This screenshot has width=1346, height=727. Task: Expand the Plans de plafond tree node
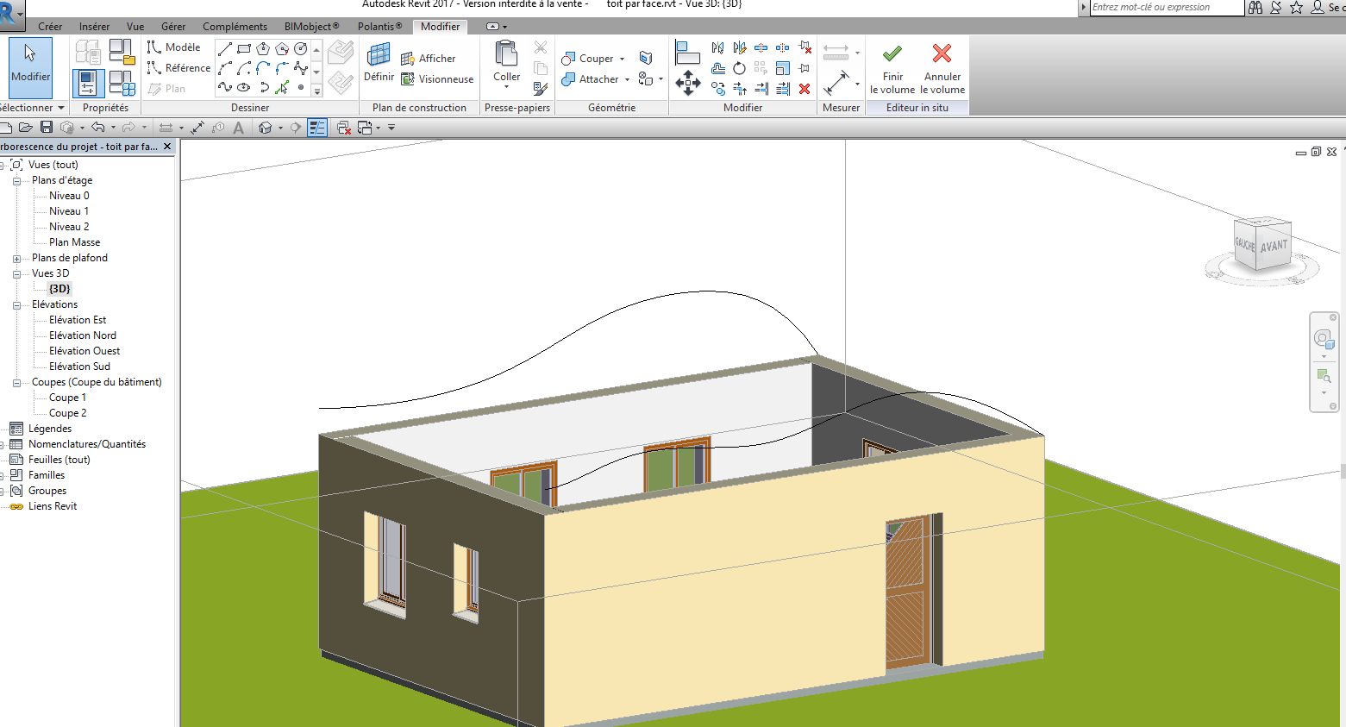click(x=16, y=259)
